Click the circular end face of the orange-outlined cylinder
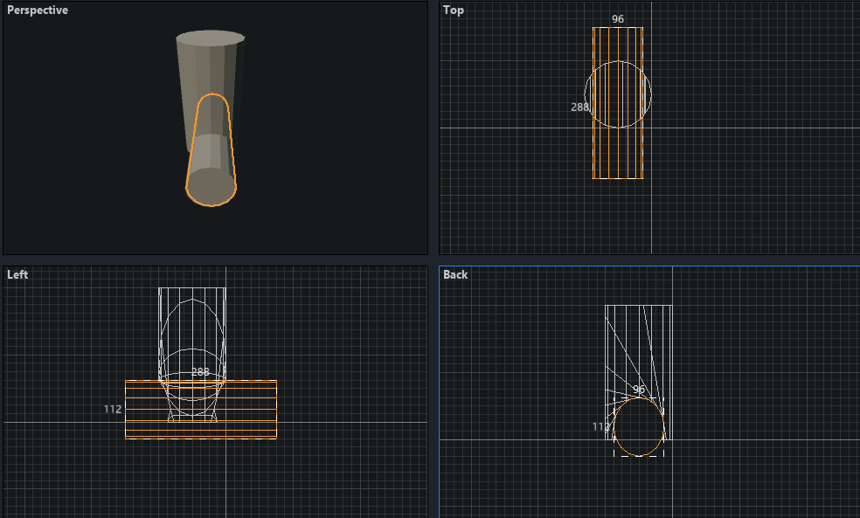 (211, 186)
